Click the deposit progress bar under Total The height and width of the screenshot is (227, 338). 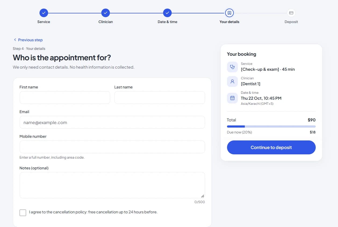[x=271, y=126]
